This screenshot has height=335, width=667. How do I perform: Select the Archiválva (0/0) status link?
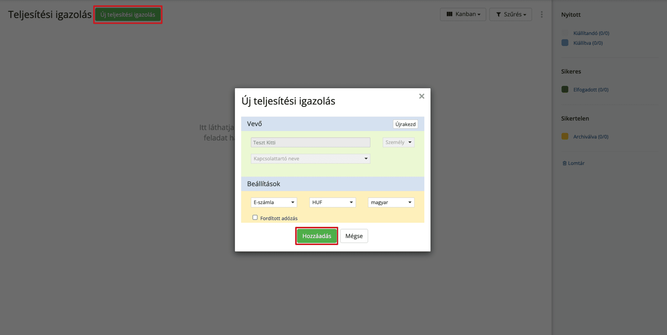(591, 137)
